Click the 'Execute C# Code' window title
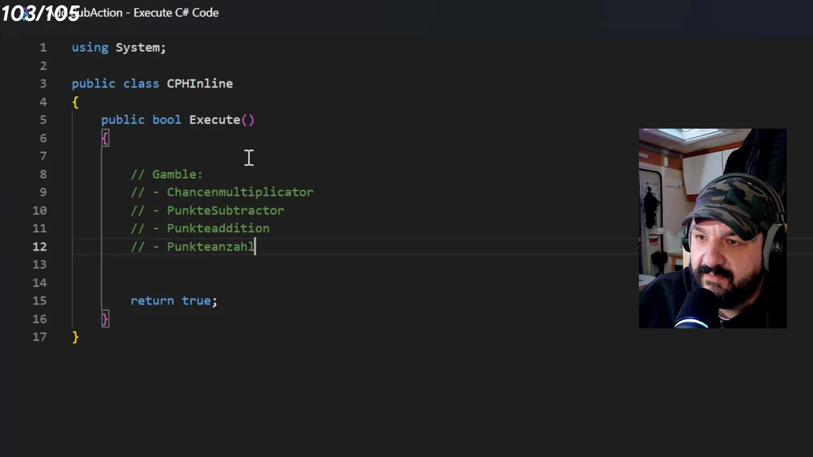813x457 pixels. point(176,13)
